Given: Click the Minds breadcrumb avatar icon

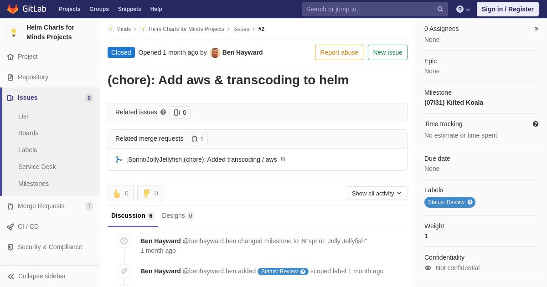Looking at the screenshot, I should [x=111, y=29].
